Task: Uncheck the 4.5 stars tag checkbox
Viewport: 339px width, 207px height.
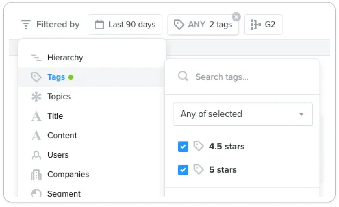Action: click(183, 147)
